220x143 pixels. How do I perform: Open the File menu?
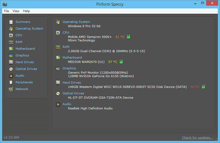coord(6,11)
